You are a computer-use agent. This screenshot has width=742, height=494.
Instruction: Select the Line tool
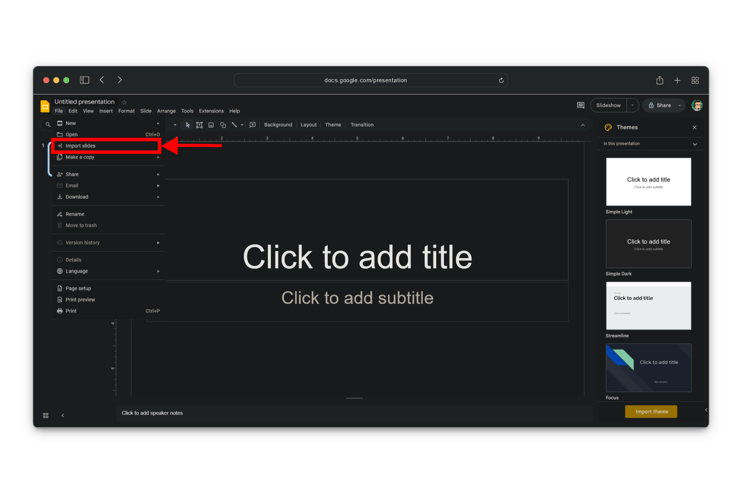[234, 125]
